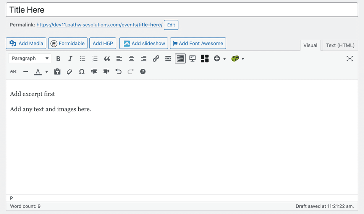The height and width of the screenshot is (214, 364).
Task: Apply italic formatting
Action: point(70,59)
